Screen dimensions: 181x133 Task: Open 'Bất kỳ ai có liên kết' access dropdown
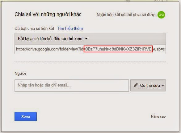90,39
